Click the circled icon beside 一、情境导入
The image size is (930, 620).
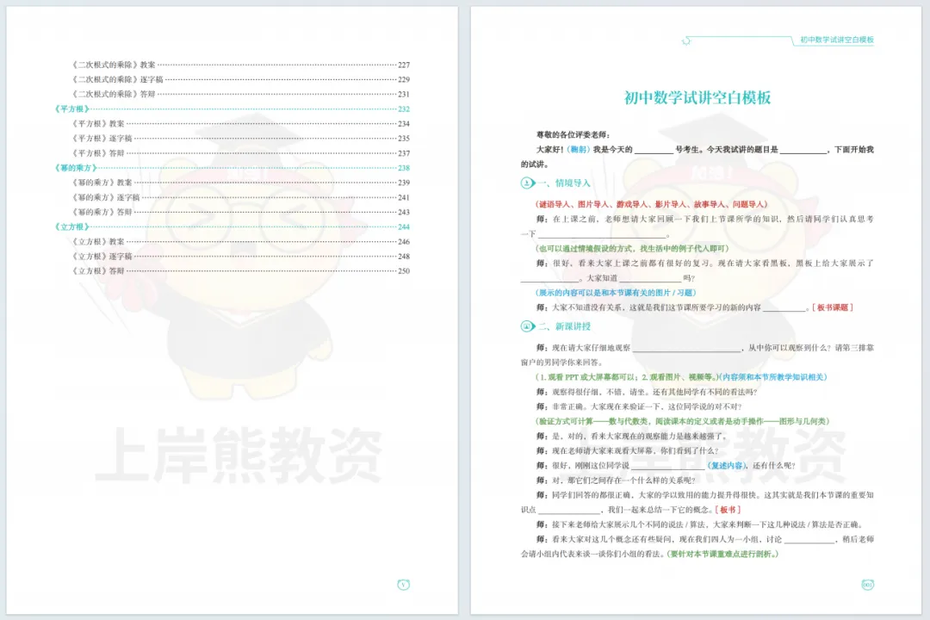(527, 183)
